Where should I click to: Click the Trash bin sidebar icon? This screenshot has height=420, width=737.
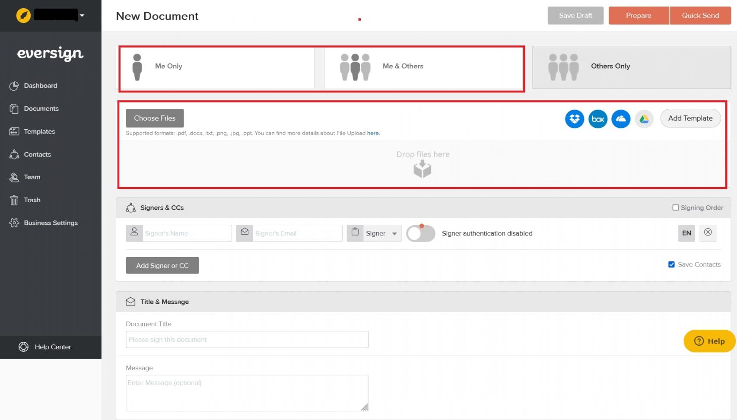tap(14, 200)
